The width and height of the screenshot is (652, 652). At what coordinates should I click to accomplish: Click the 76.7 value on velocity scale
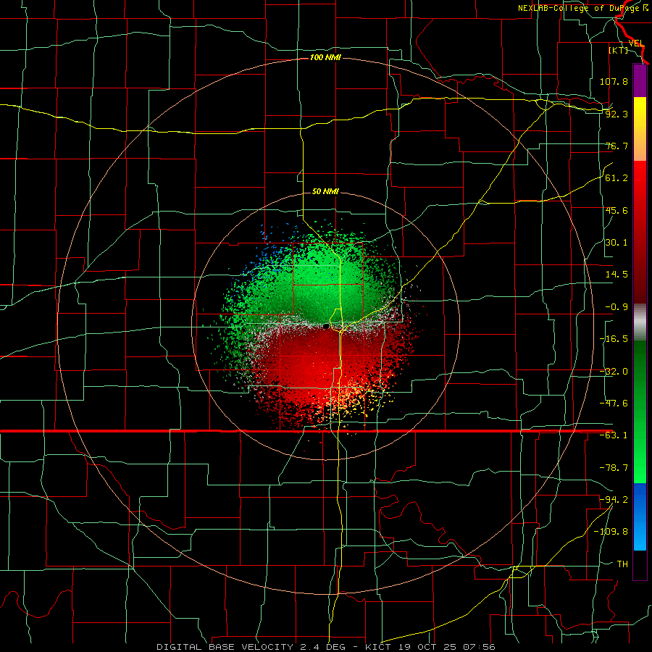coord(617,146)
